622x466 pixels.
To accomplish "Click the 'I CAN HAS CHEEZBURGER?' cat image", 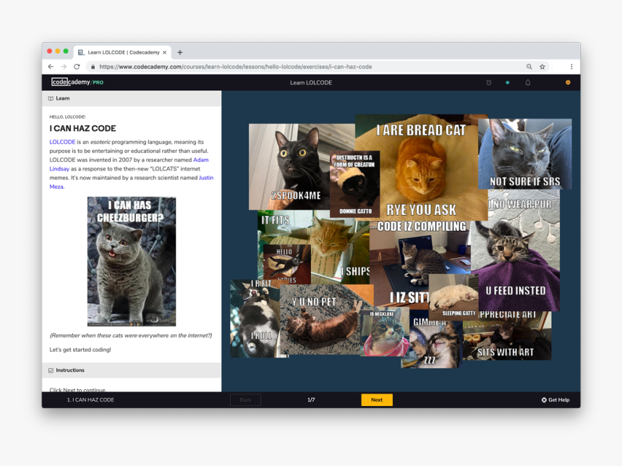I will click(132, 261).
